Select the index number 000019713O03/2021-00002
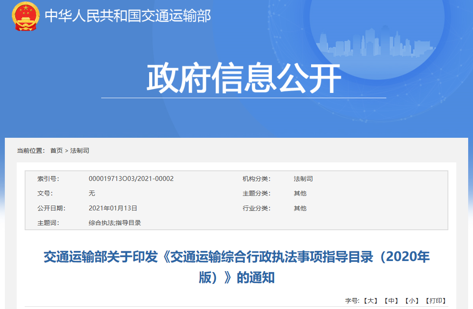Screen dimensions: 473x309 point(131,179)
